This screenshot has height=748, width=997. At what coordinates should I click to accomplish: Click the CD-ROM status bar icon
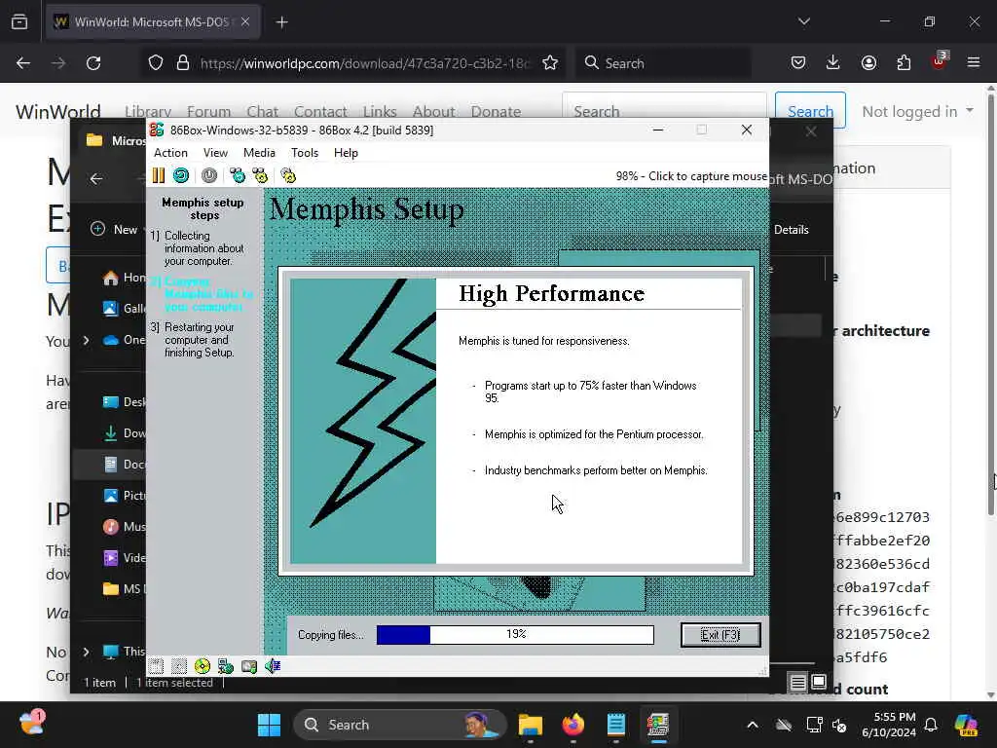[x=203, y=666]
